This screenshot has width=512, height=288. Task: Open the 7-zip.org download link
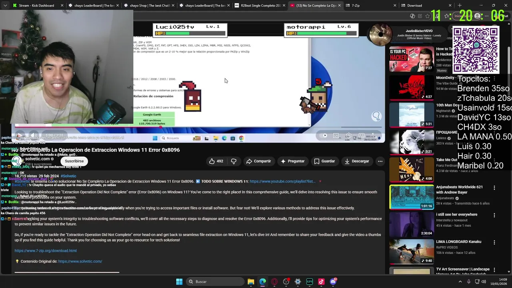46,251
